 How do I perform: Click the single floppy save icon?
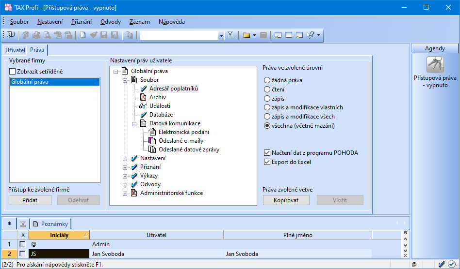(104, 35)
